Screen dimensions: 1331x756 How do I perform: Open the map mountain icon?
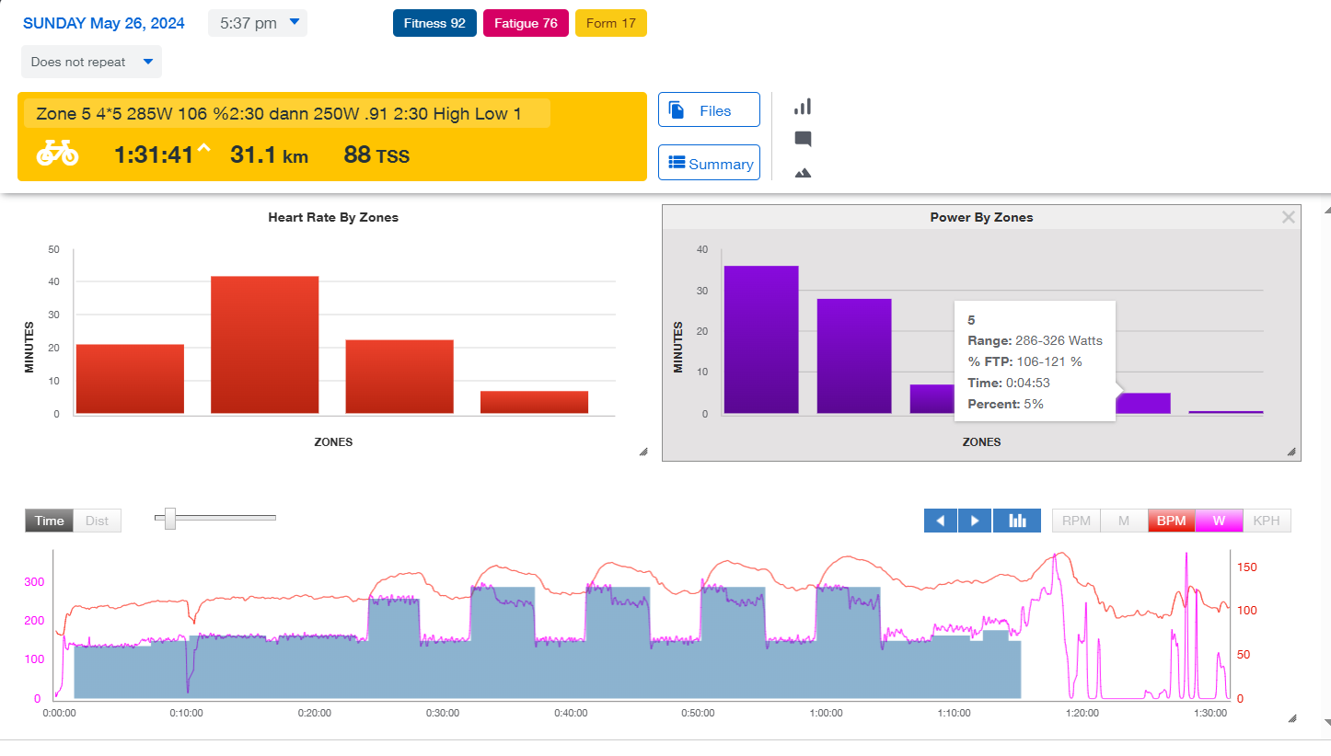click(803, 172)
